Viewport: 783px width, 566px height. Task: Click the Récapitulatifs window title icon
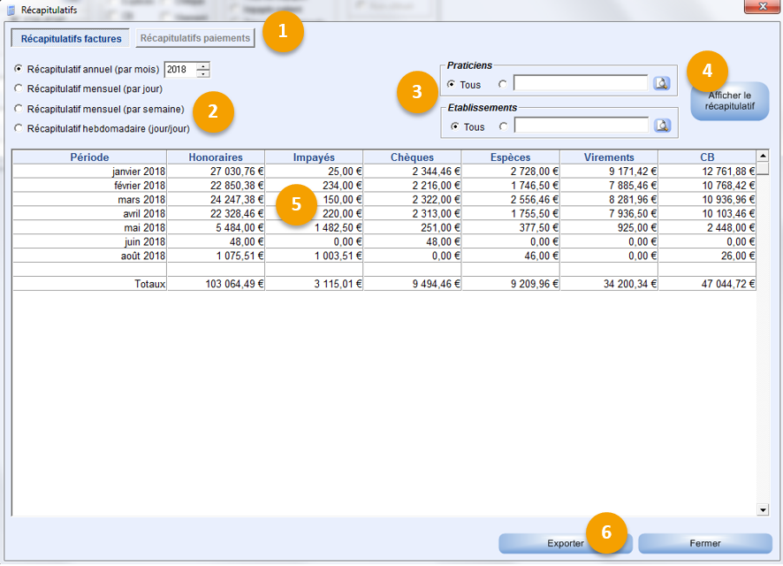[x=11, y=10]
